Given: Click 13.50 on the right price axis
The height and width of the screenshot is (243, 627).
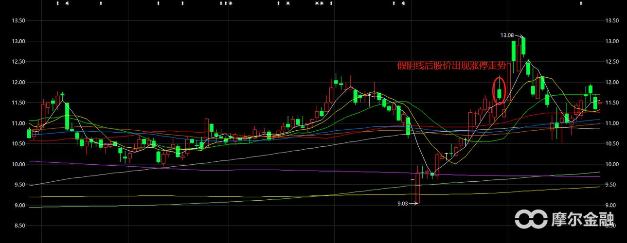Looking at the screenshot, I should [612, 21].
